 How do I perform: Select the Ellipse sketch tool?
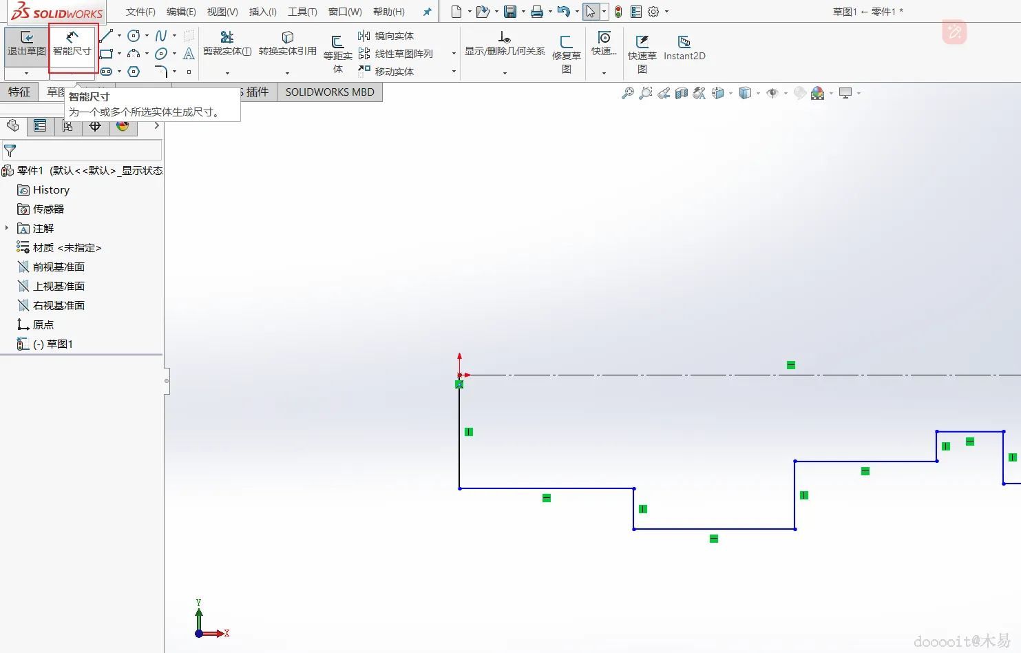coord(161,54)
